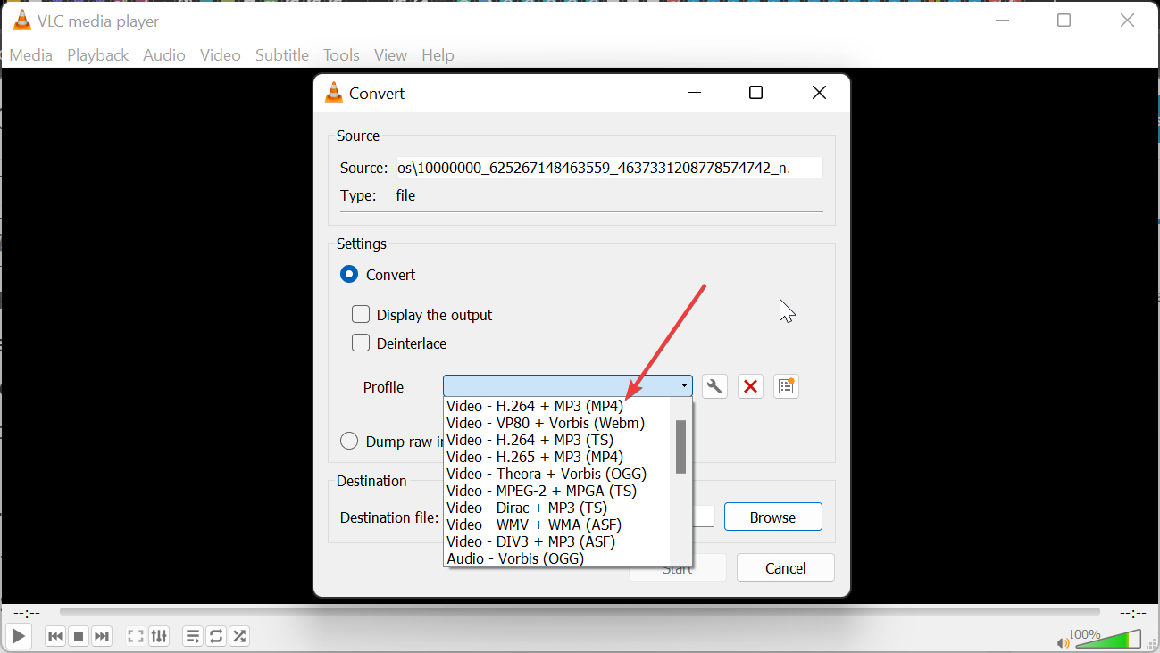
Task: Select Dump raw input radio button
Action: coord(349,442)
